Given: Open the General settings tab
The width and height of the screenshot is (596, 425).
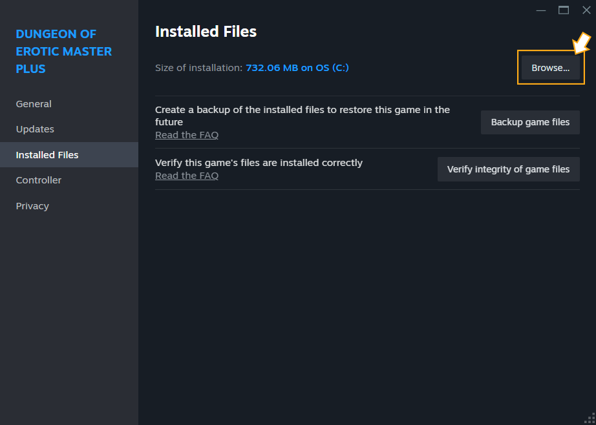Looking at the screenshot, I should [x=34, y=104].
